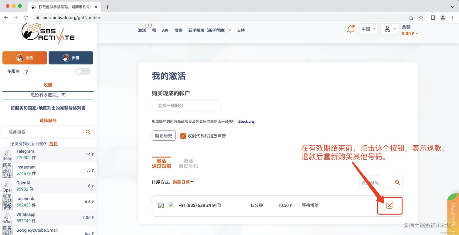Open 支持 in top navigation

(241, 30)
